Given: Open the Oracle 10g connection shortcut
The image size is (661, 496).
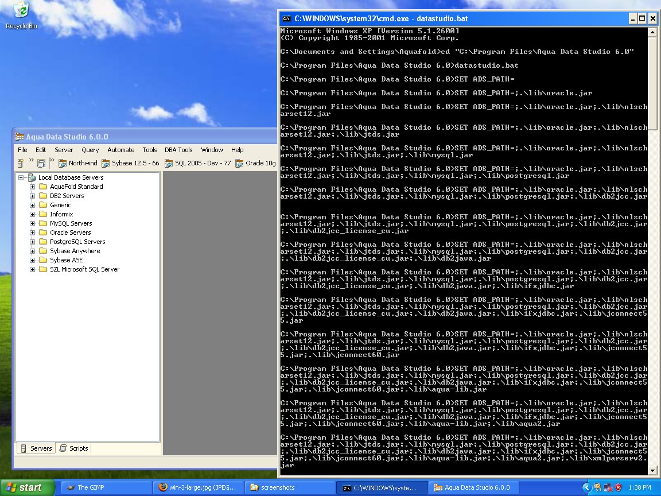Looking at the screenshot, I should click(255, 163).
